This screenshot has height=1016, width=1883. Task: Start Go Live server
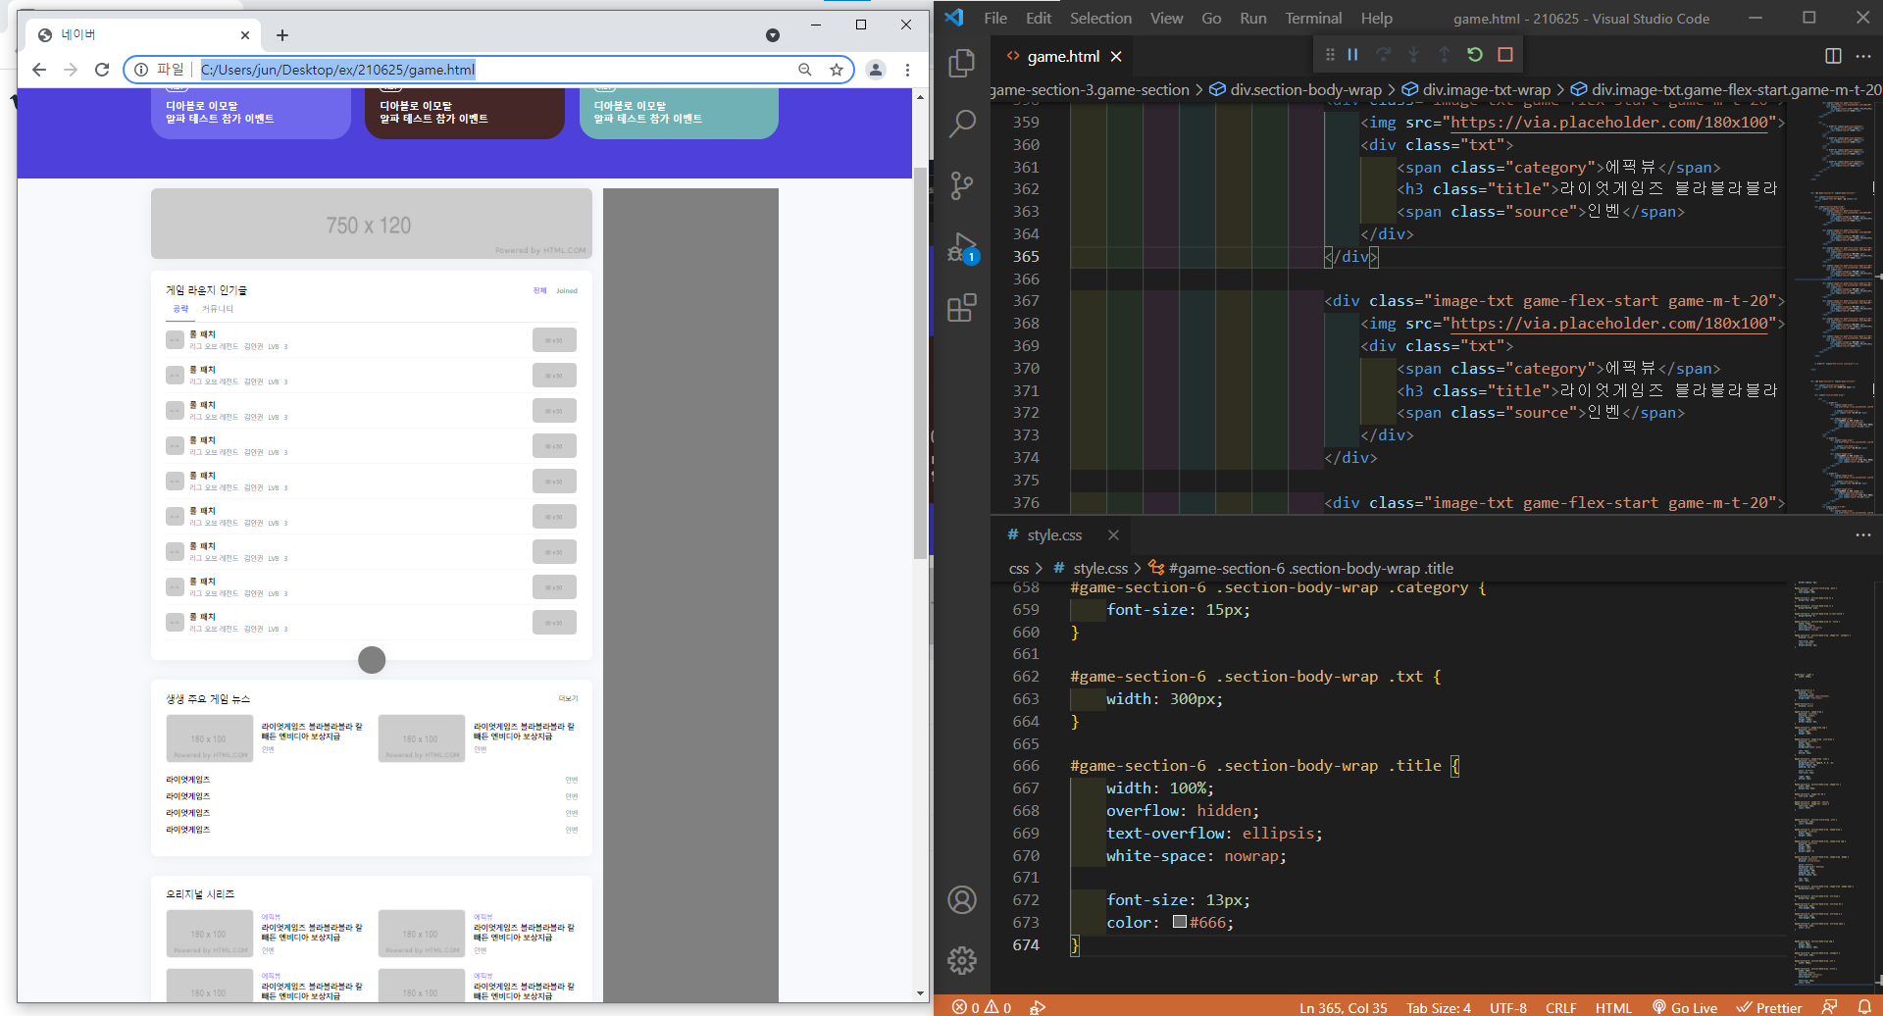pyautogui.click(x=1684, y=1007)
